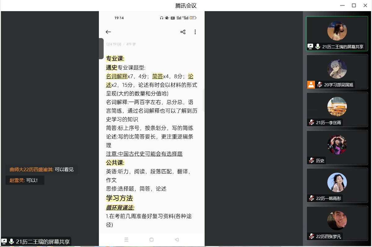372x247 pixels.
Task: Select the 历史 participant video tile
Action: pos(337,147)
